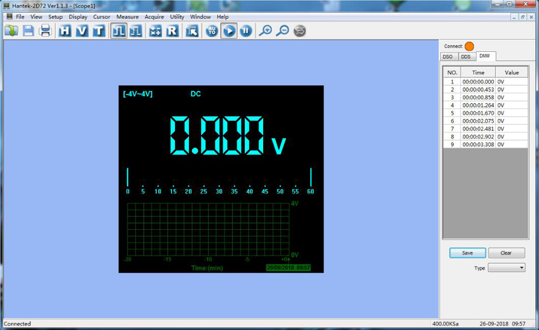539x330 pixels.
Task: Open the Display menu
Action: [x=78, y=17]
